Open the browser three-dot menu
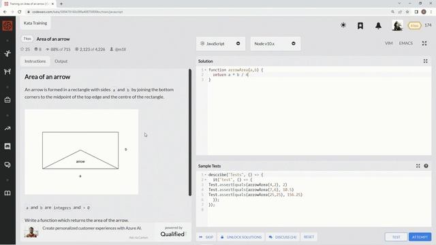This screenshot has width=436, height=245. click(431, 12)
